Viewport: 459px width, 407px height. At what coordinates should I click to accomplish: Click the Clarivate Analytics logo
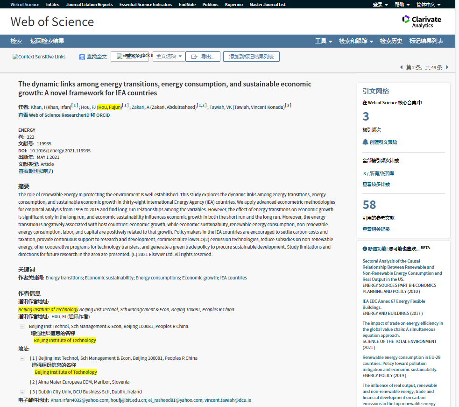click(x=421, y=21)
